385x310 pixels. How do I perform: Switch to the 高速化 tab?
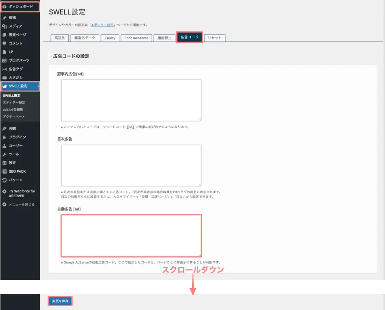pos(59,38)
